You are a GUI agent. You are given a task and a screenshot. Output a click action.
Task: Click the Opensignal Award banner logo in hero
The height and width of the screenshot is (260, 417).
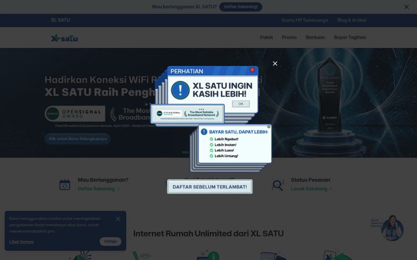pyautogui.click(x=75, y=114)
